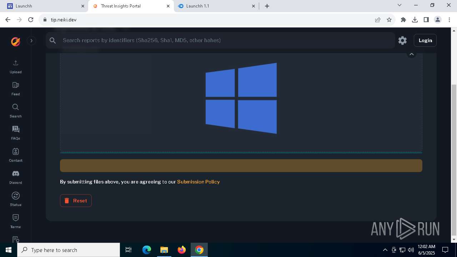Screen dimensions: 457x257
Task: Click the Login button
Action: coord(425,40)
